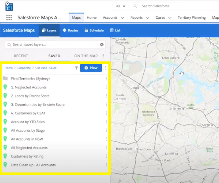Open the Field Territories (Sydney) folder
The width and height of the screenshot is (219, 183).
coord(30,78)
